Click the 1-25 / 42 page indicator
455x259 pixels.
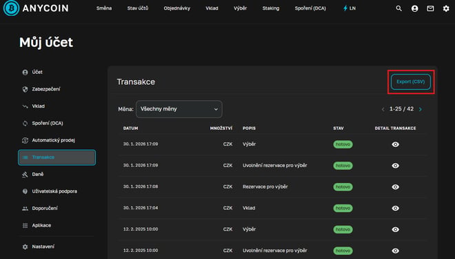401,109
